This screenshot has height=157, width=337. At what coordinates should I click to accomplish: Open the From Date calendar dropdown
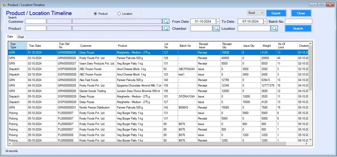coord(218,21)
